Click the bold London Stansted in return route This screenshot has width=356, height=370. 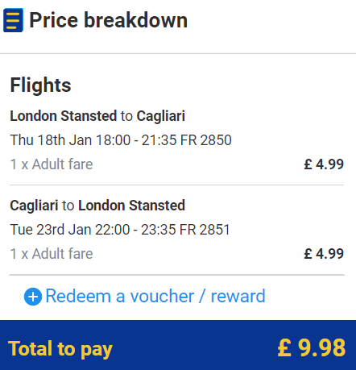[x=131, y=206]
